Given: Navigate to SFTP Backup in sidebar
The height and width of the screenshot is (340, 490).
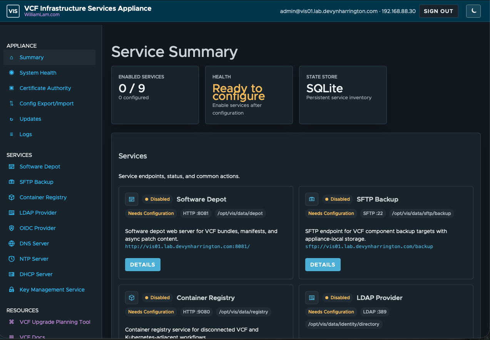Looking at the screenshot, I should 49,182.
